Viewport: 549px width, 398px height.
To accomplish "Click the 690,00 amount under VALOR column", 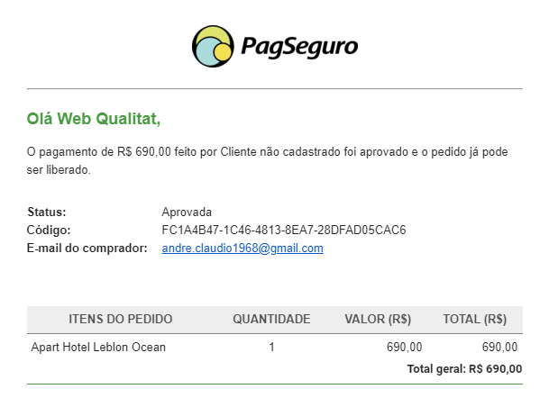I will 405,347.
